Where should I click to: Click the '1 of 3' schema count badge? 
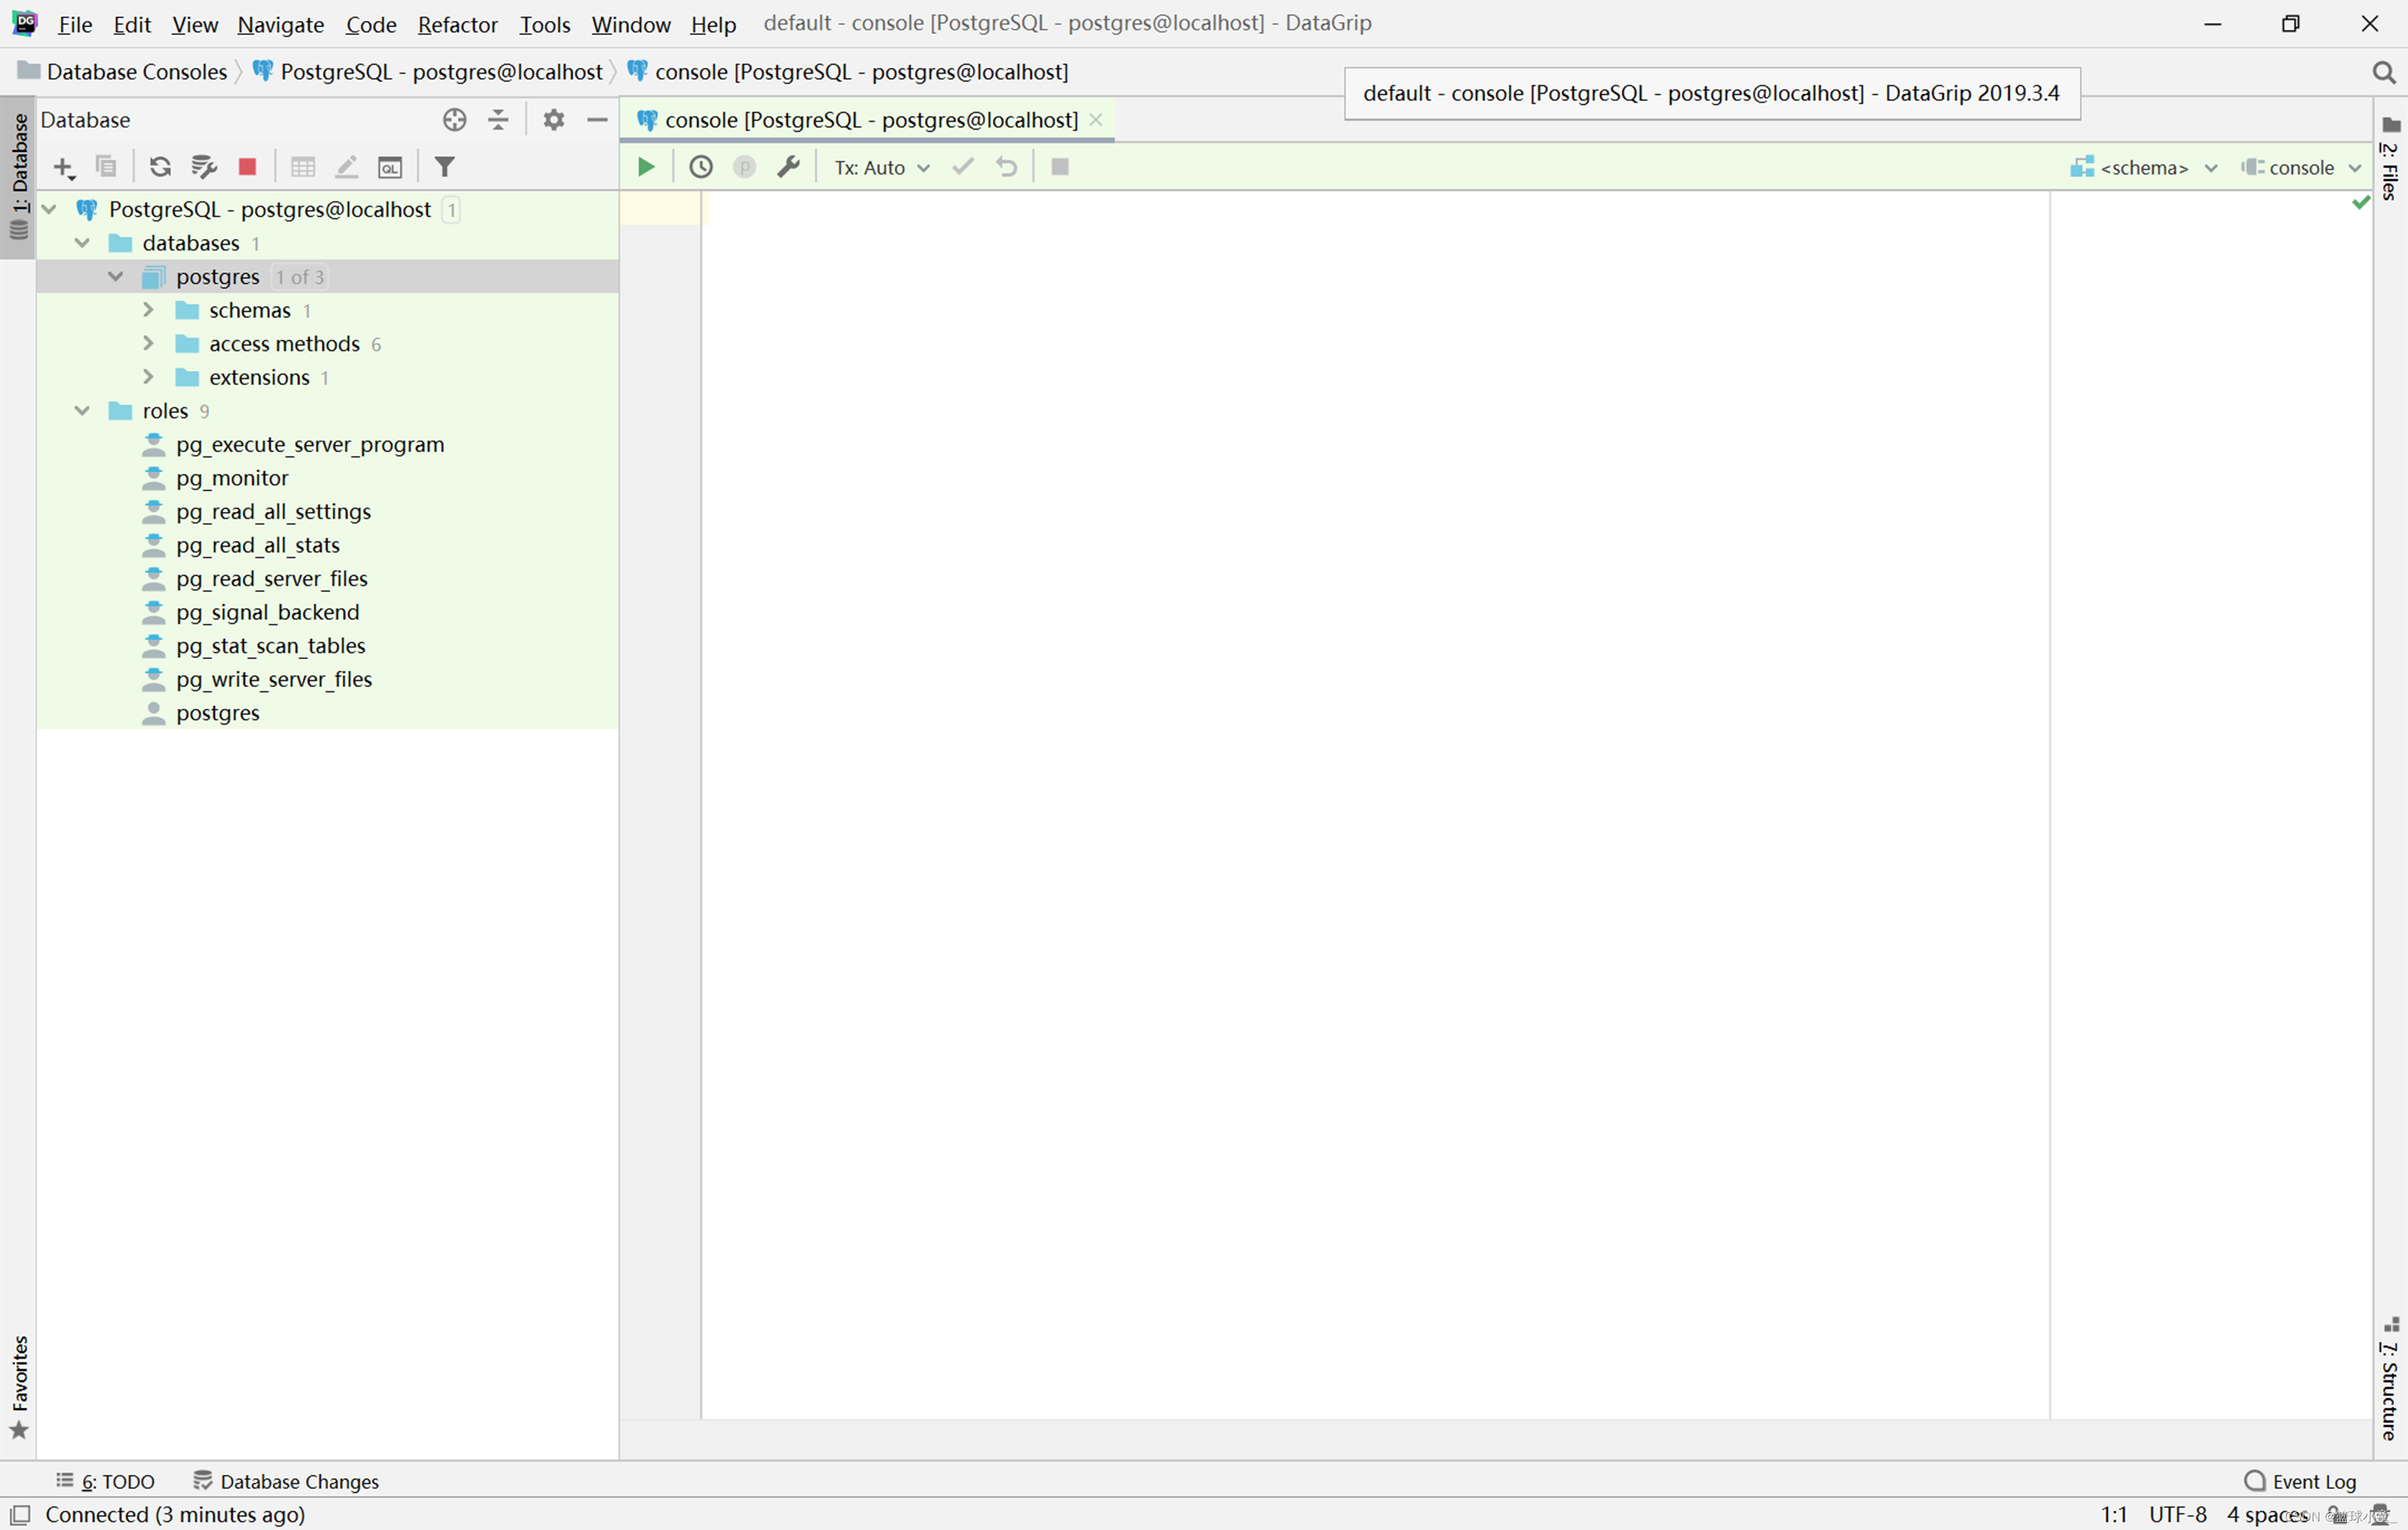300,277
